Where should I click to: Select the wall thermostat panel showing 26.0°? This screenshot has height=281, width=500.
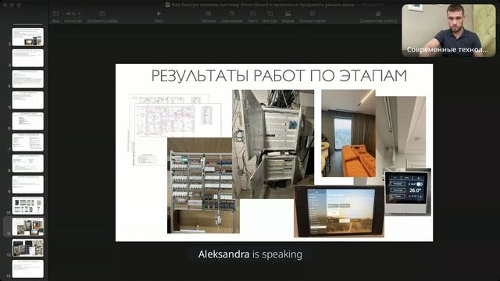(x=408, y=192)
